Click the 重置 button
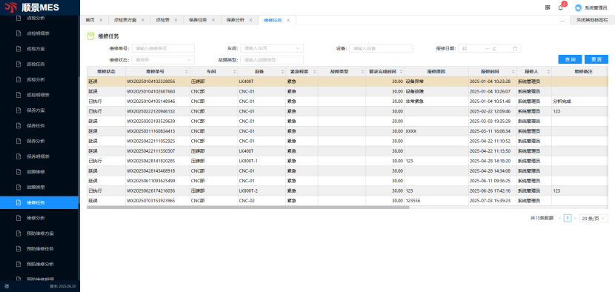 pyautogui.click(x=596, y=59)
